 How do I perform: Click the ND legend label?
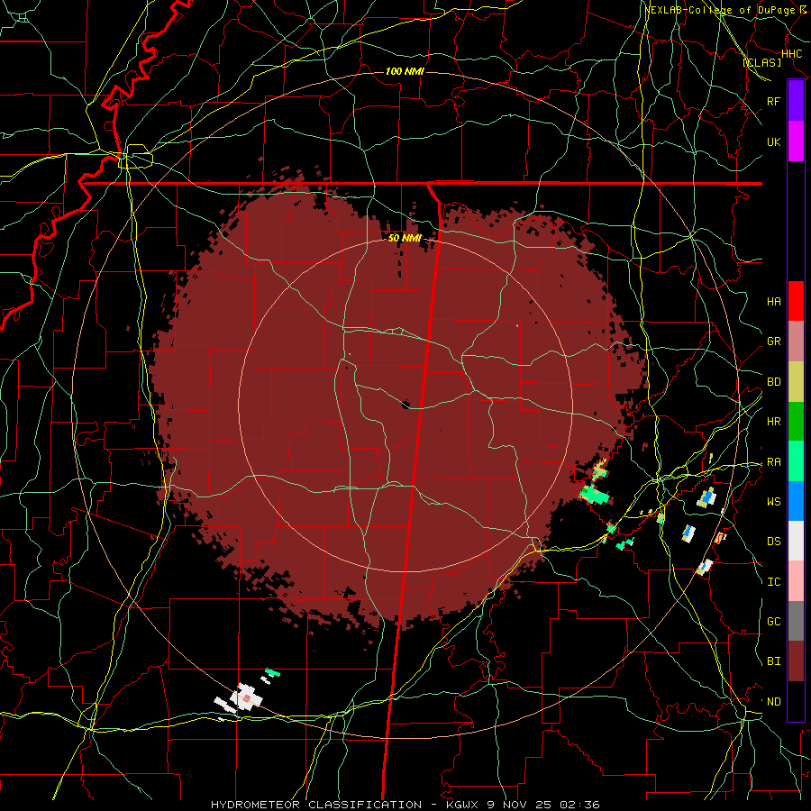pyautogui.click(x=774, y=702)
